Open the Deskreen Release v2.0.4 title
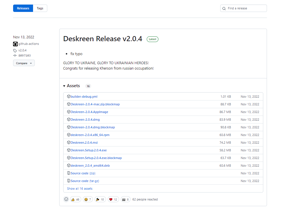Screen dimensions: 306x207 [103, 39]
